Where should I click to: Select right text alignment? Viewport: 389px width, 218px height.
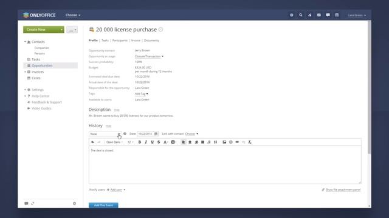click(x=196, y=142)
